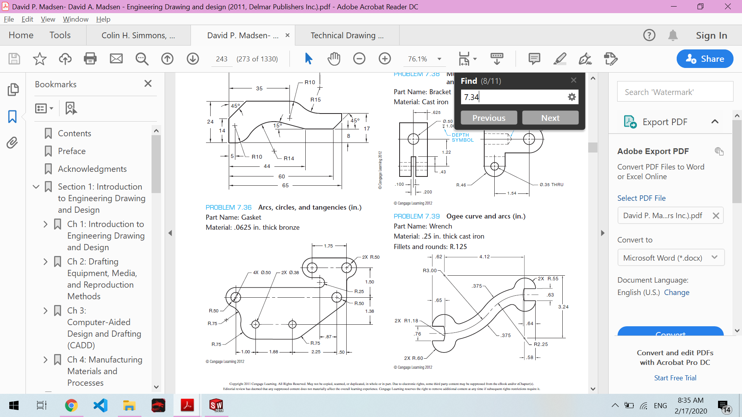742x417 pixels.
Task: Open the Window menu
Action: (75, 19)
